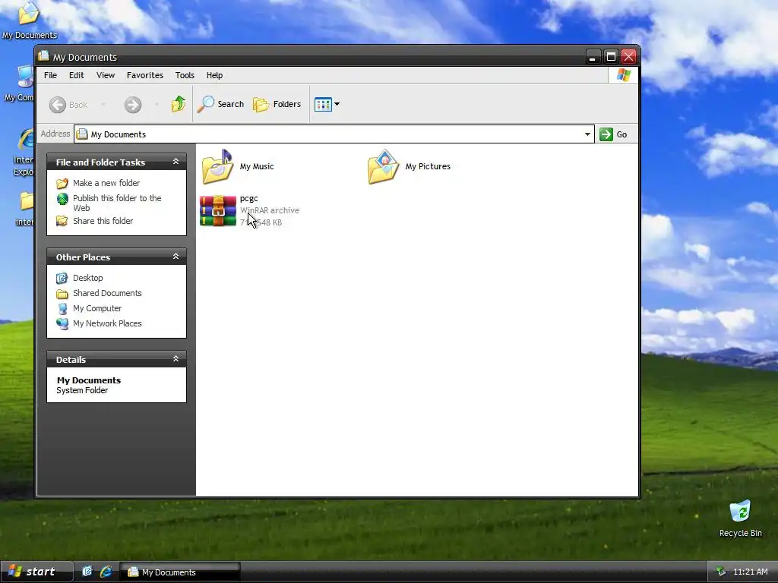Image resolution: width=778 pixels, height=583 pixels.
Task: Open My Network Places link
Action: tap(107, 323)
